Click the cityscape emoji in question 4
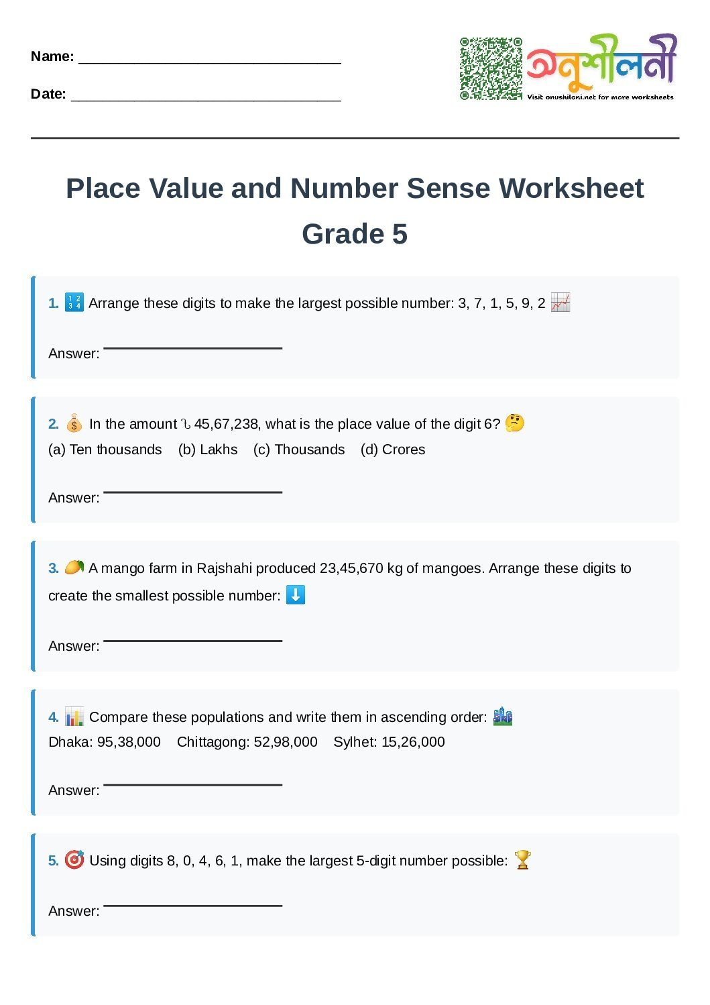This screenshot has width=710, height=1005. pos(502,716)
